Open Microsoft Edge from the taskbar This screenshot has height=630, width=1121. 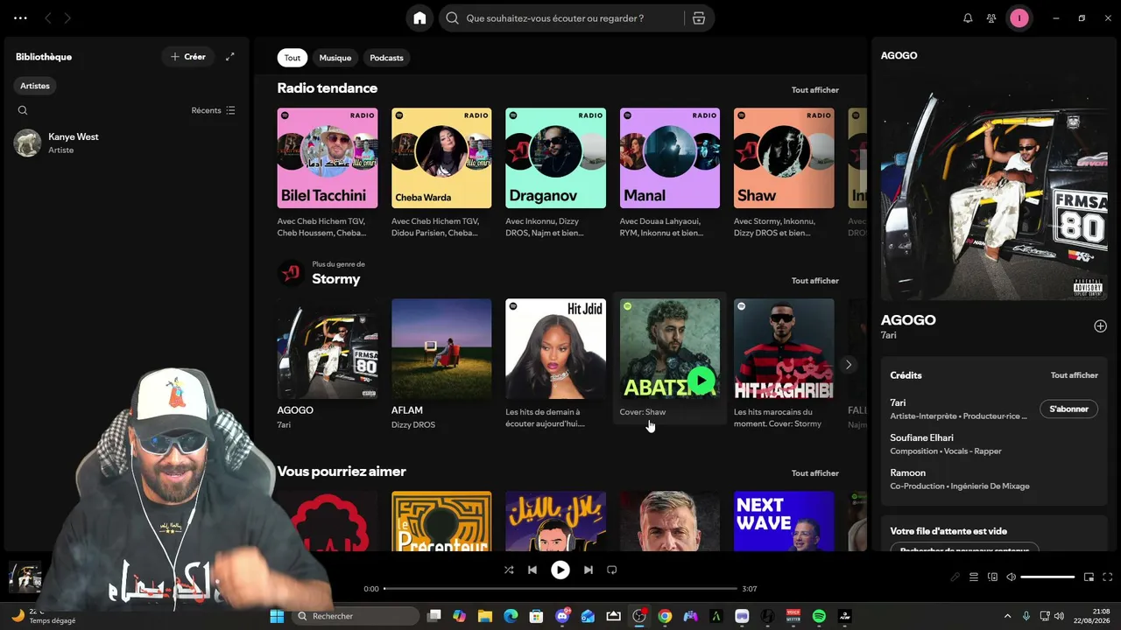coord(511,616)
